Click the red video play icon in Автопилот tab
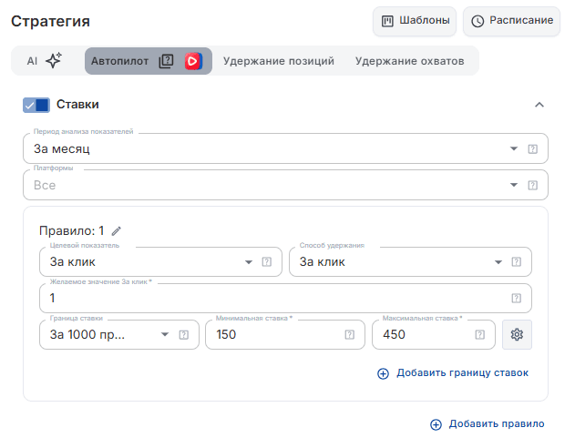The width and height of the screenshot is (575, 448). [193, 61]
